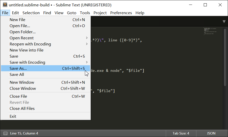Image resolution: width=228 pixels, height=137 pixels.
Task: Choose Open Folder... menu entry
Action: pyautogui.click(x=45, y=32)
